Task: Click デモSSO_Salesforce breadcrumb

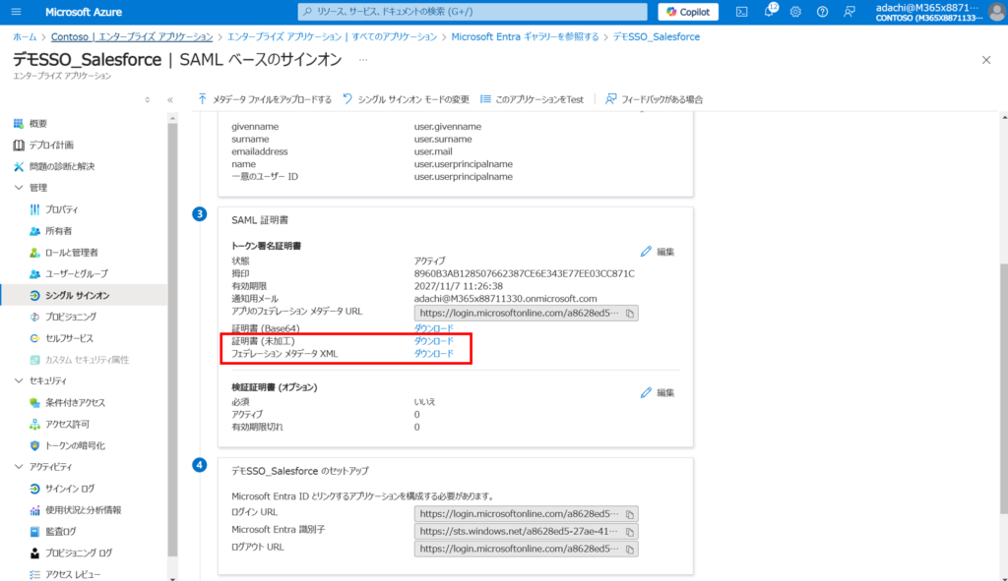Action: 657,36
